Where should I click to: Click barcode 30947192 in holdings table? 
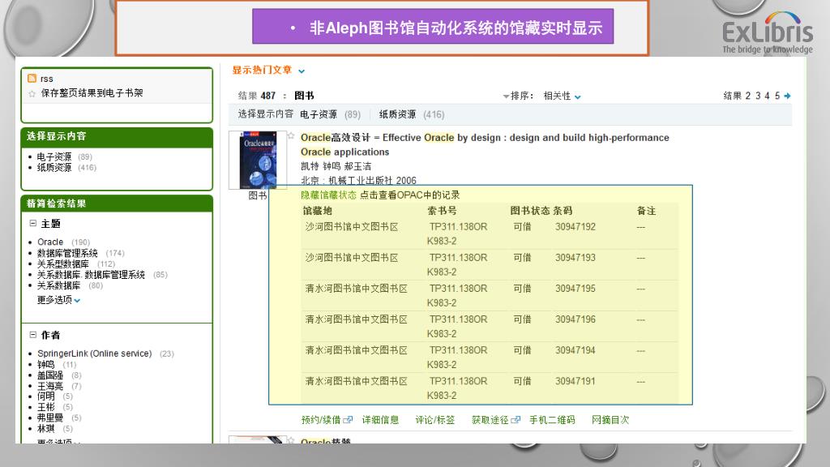[575, 227]
